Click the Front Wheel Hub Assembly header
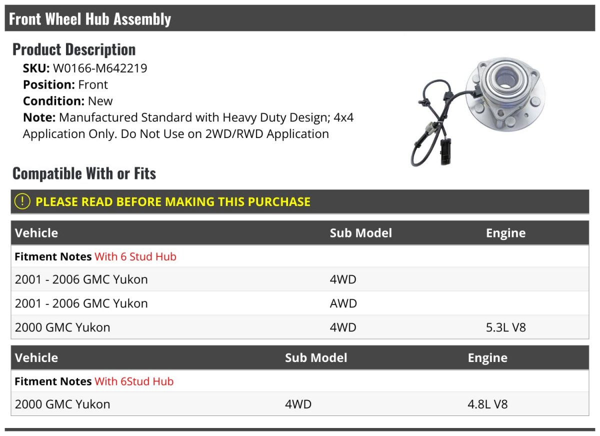Image resolution: width=600 pixels, height=436 pixels. point(90,19)
